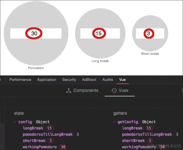The image size is (183, 150).
Task: Select longBreak row under getConfig
Action: coord(138,128)
